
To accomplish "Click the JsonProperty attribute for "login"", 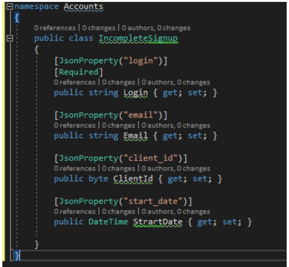I will click(x=89, y=61).
